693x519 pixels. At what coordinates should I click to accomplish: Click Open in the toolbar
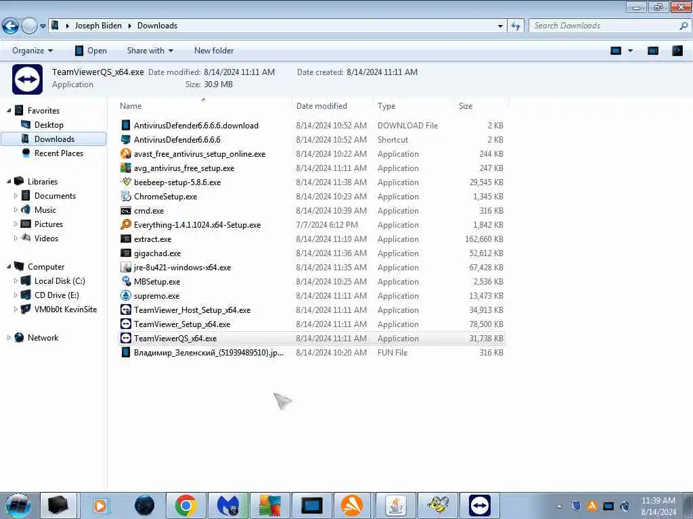click(x=91, y=51)
